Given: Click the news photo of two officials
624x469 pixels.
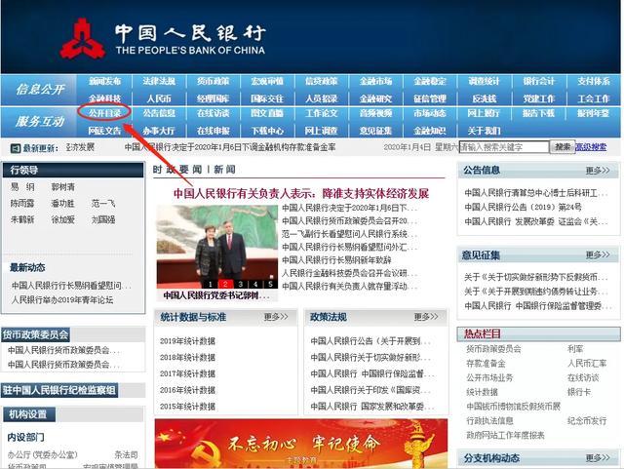Looking at the screenshot, I should tap(217, 247).
